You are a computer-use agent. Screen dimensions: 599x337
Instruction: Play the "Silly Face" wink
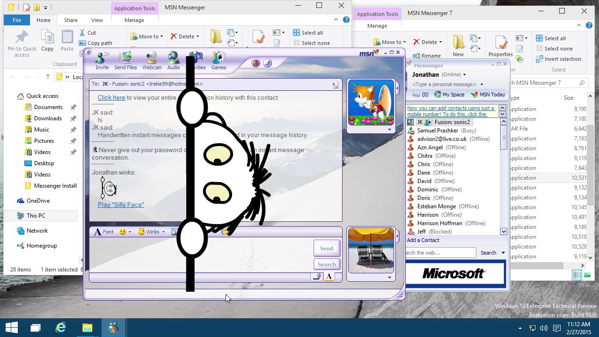coord(120,205)
